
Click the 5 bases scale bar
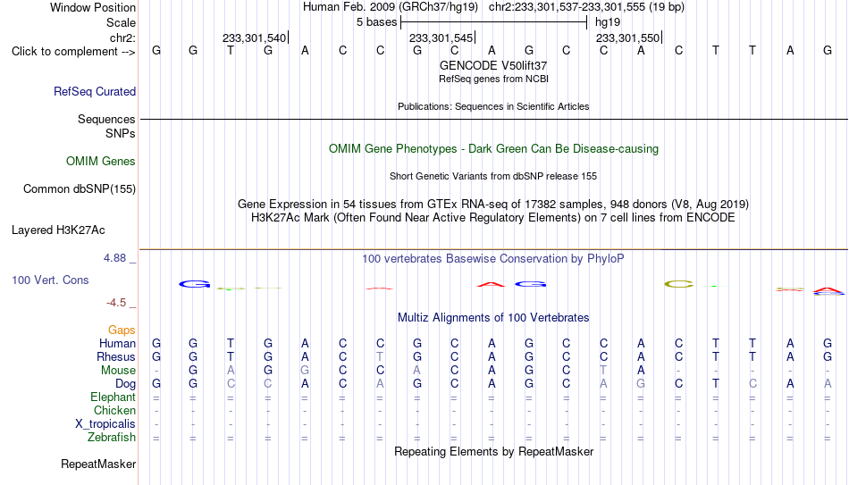click(493, 22)
